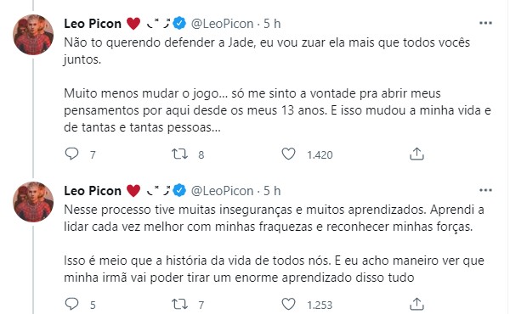Open Leo Picon's avatar in the first tweet

coord(33,35)
